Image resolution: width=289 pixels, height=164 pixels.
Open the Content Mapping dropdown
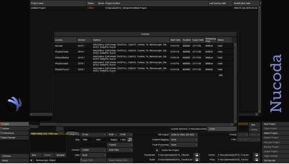point(184,140)
